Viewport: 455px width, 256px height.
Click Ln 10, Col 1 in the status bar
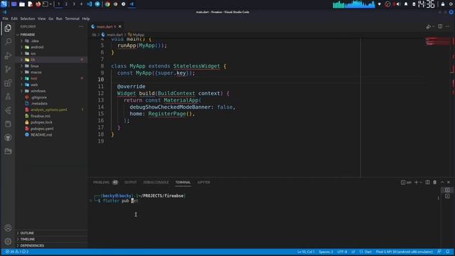[306, 252]
